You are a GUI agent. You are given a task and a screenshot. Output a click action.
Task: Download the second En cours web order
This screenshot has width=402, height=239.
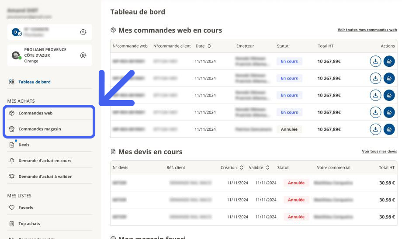point(375,78)
